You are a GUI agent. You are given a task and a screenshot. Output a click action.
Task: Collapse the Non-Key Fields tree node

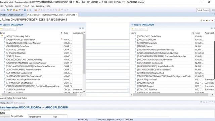(0, 36)
